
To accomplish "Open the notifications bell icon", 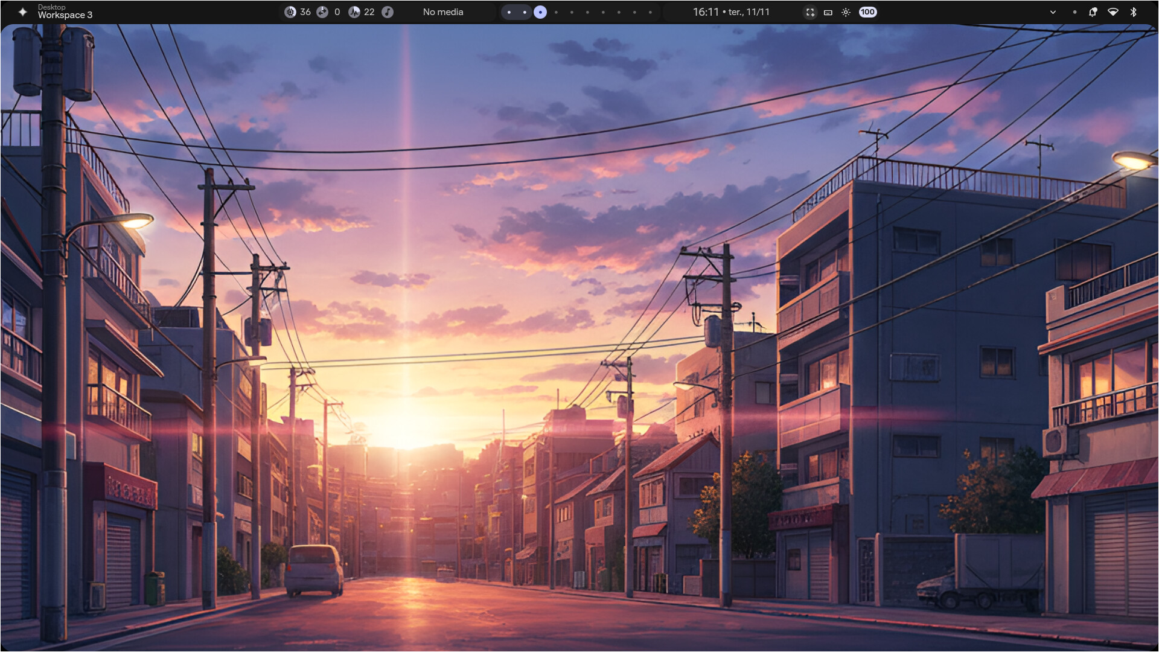I will tap(1093, 12).
